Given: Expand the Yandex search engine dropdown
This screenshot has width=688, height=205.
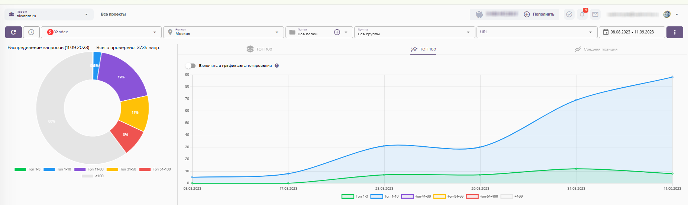Looking at the screenshot, I should [x=101, y=32].
